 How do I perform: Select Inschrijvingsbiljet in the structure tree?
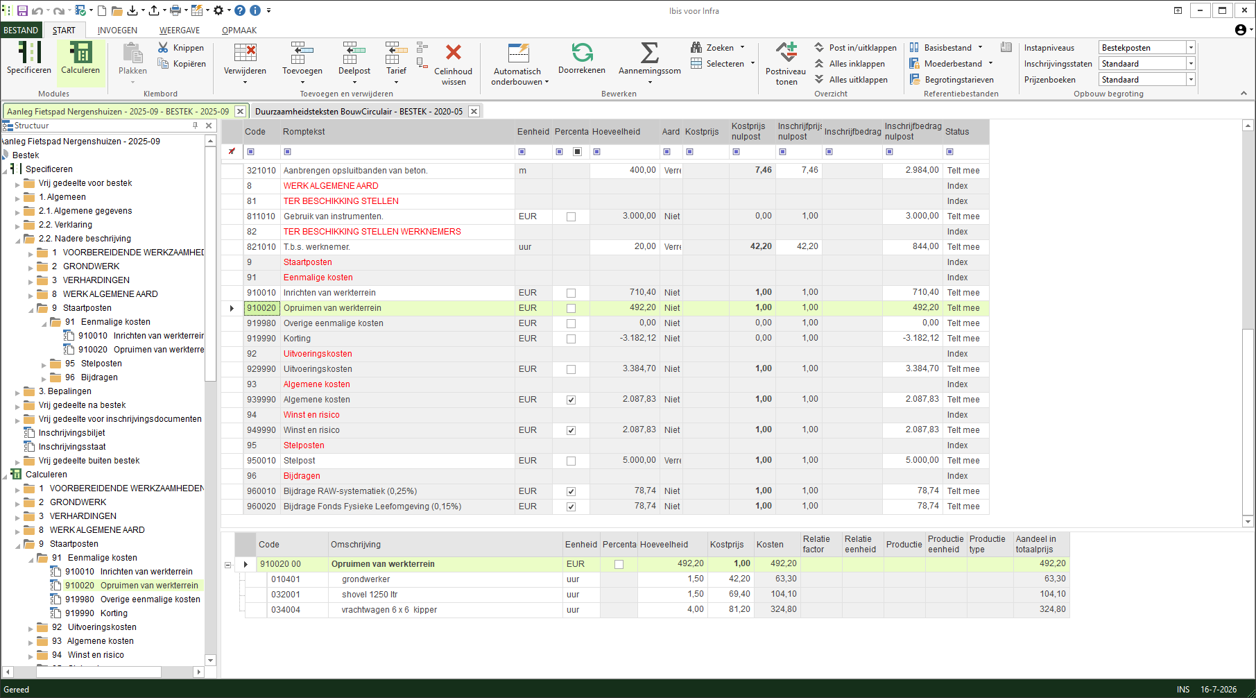tap(71, 433)
